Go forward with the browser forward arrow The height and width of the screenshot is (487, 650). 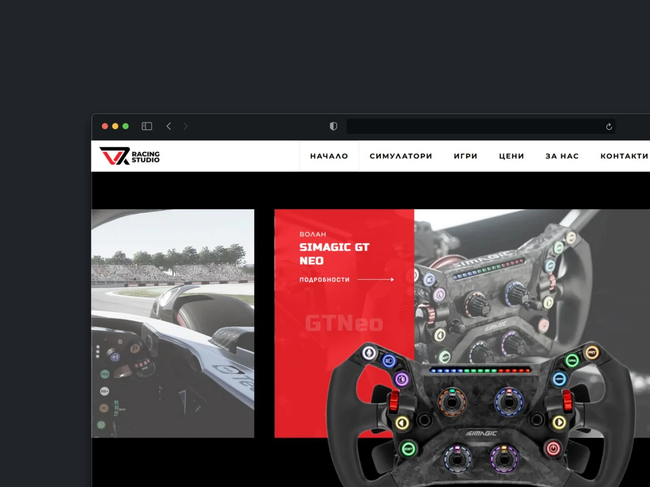coord(185,126)
